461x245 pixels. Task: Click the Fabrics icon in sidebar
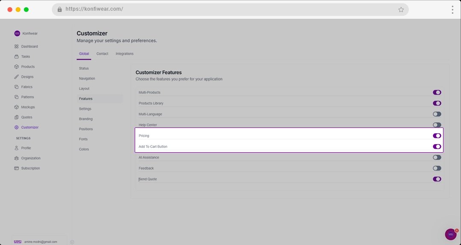16,87
